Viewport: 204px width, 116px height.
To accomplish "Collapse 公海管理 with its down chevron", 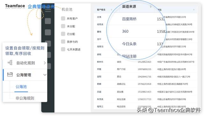I will click(x=45, y=75).
